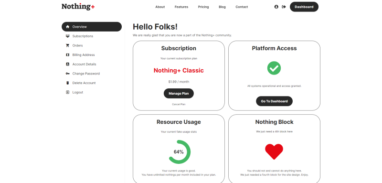Click the shopping cart icon beside Orders
Image resolution: width=382 pixels, height=183 pixels.
pyautogui.click(x=67, y=45)
